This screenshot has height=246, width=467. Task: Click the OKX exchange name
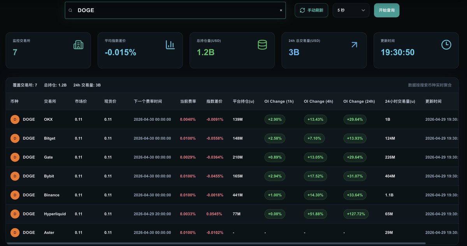tap(48, 120)
